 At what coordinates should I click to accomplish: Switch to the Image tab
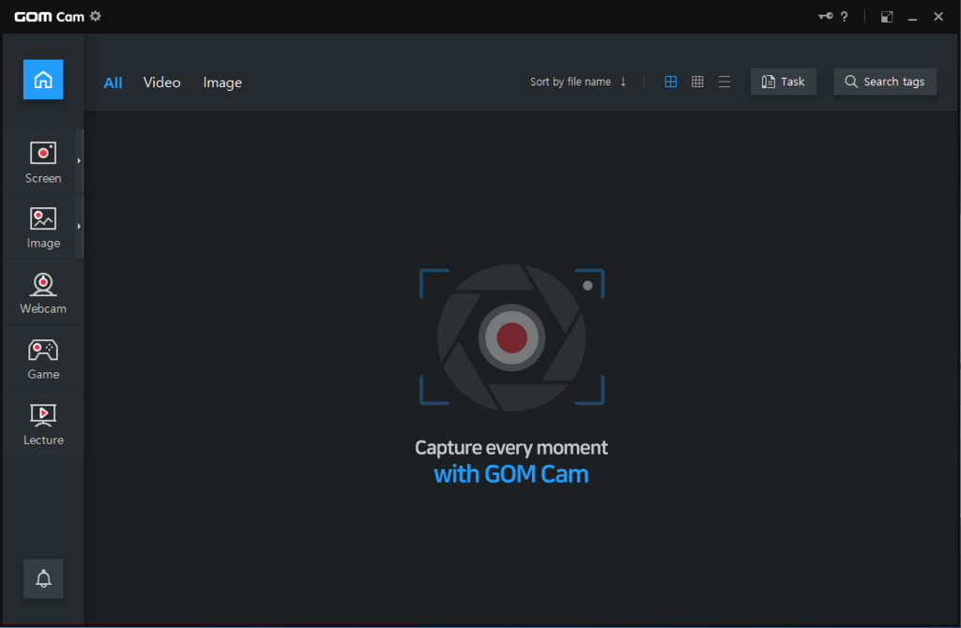[x=222, y=82]
